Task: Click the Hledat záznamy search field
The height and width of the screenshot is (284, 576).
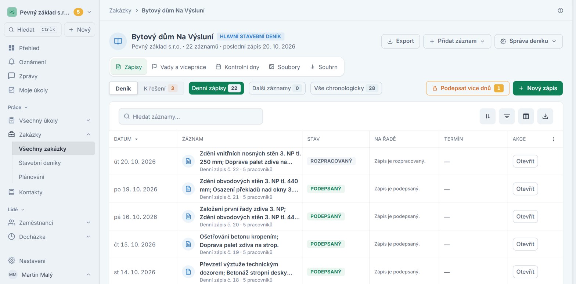Action: coord(191,116)
